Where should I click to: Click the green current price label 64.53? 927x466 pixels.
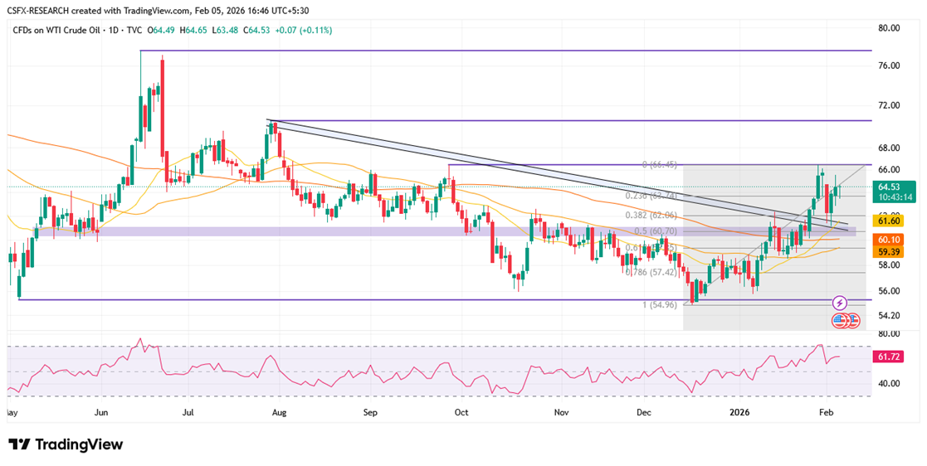click(x=895, y=187)
